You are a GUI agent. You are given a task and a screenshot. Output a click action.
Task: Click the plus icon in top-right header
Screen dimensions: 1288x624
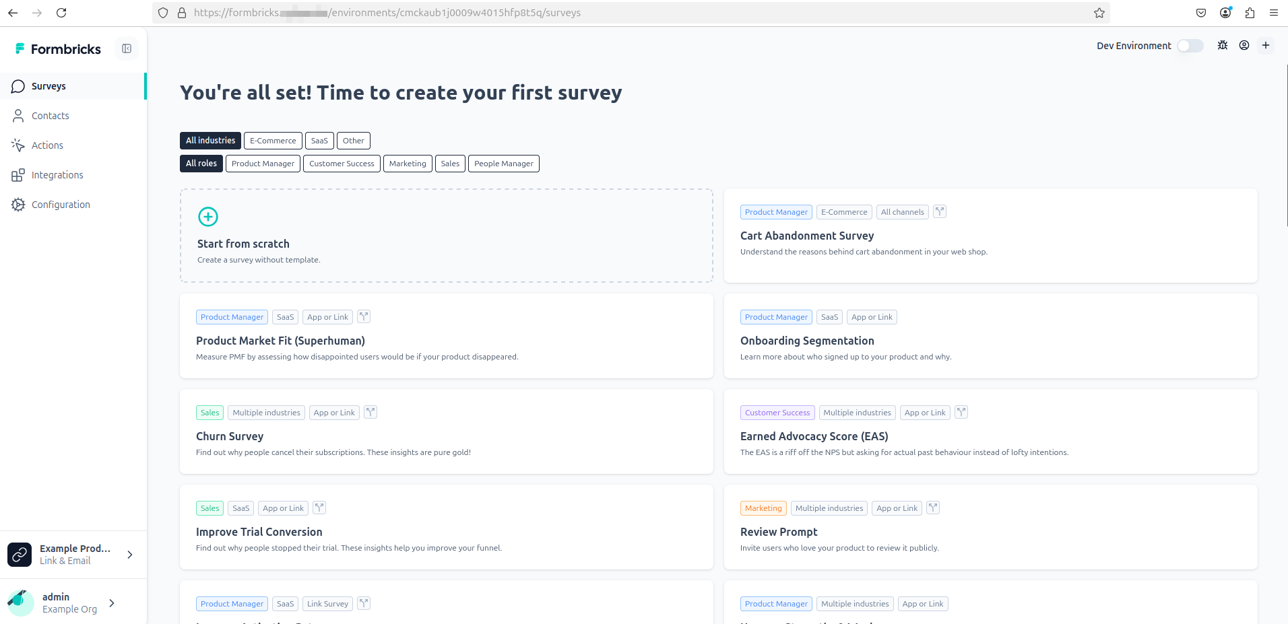pyautogui.click(x=1266, y=45)
